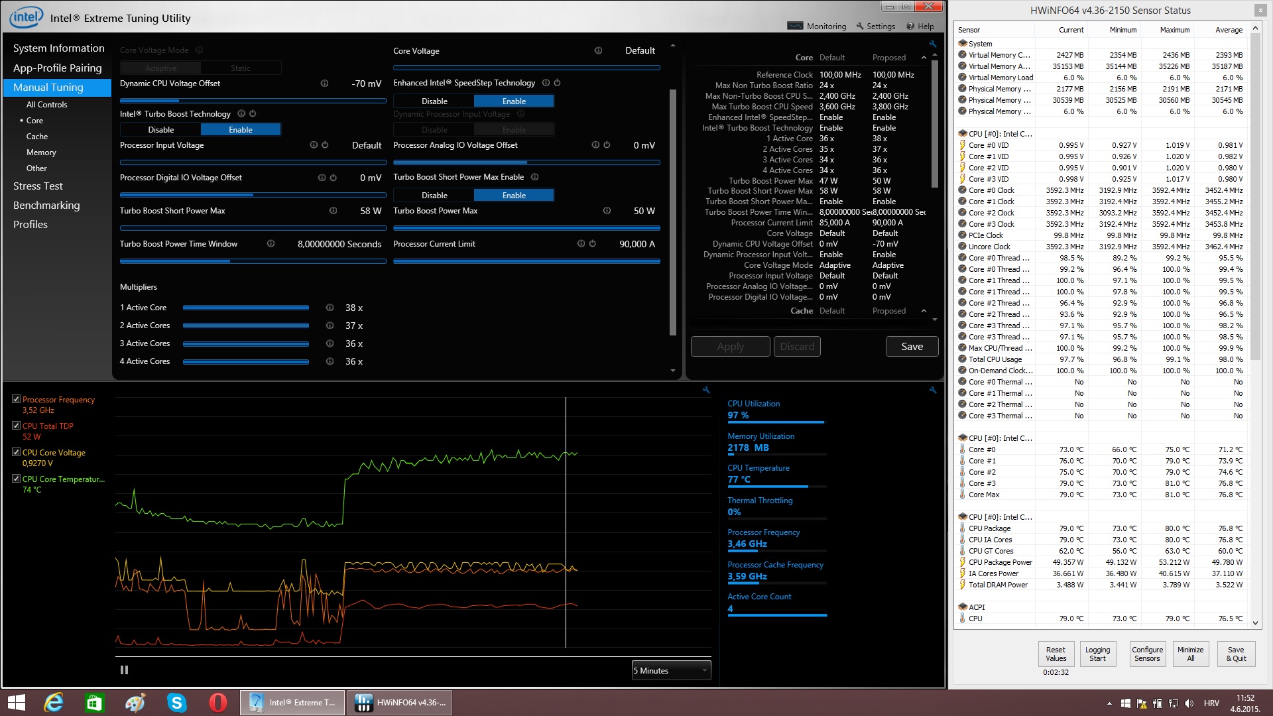The width and height of the screenshot is (1273, 716).
Task: Click wrench icon above Core Default/Proposed table
Action: [933, 44]
